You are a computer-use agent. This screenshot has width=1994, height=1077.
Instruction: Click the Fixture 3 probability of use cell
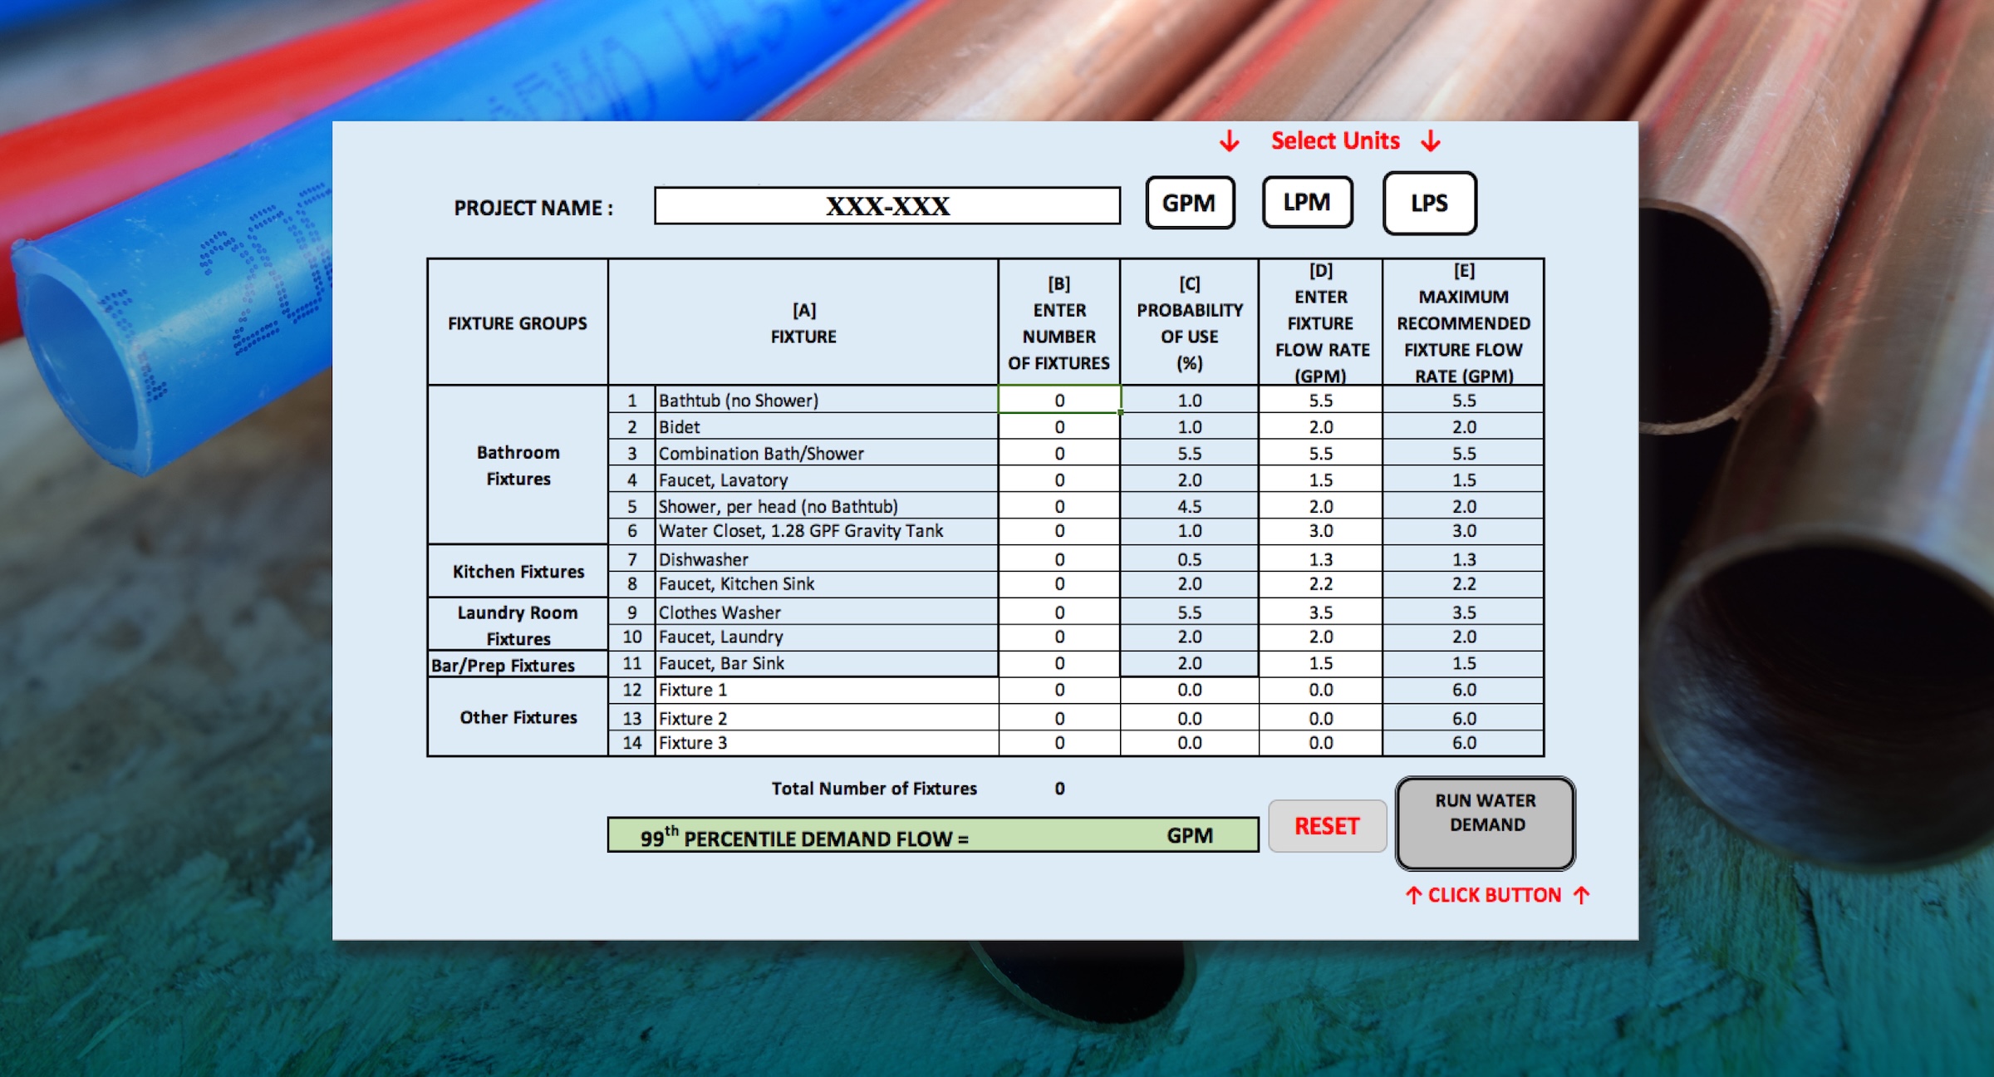(1191, 741)
